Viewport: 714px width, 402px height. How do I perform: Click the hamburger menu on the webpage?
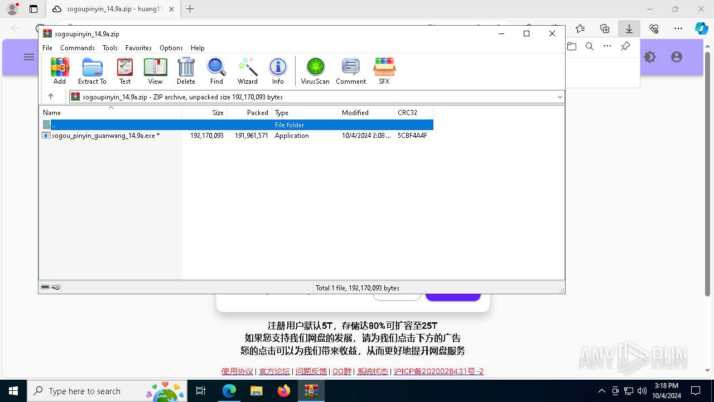pyautogui.click(x=29, y=57)
